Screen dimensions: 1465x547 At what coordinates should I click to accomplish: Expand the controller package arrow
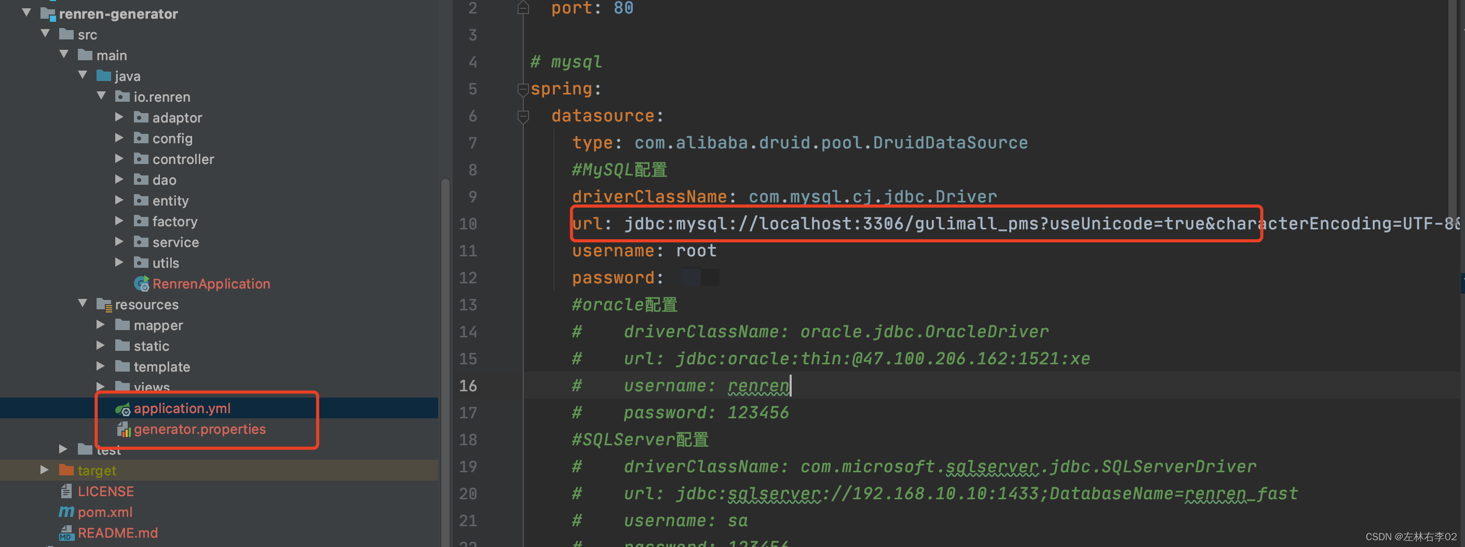pyautogui.click(x=119, y=158)
